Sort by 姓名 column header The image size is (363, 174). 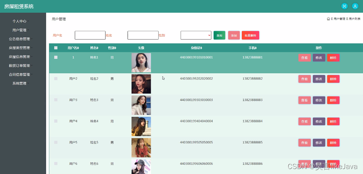(94, 48)
